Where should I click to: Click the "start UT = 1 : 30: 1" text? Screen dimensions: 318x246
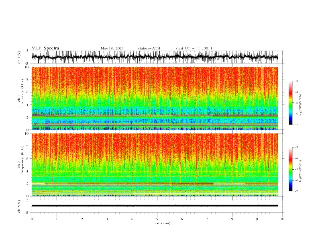pyautogui.click(x=194, y=48)
